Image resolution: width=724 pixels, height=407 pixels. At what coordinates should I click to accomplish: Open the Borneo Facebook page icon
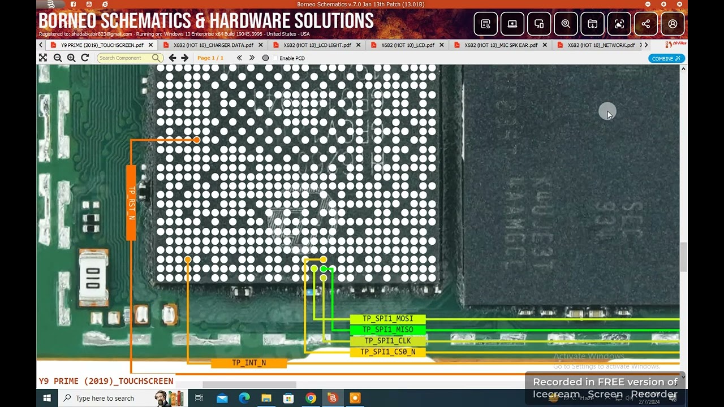click(73, 5)
